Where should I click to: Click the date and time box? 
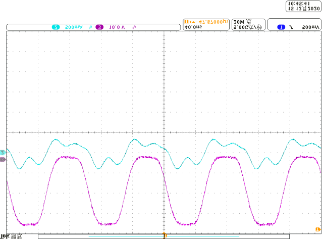[302, 6]
